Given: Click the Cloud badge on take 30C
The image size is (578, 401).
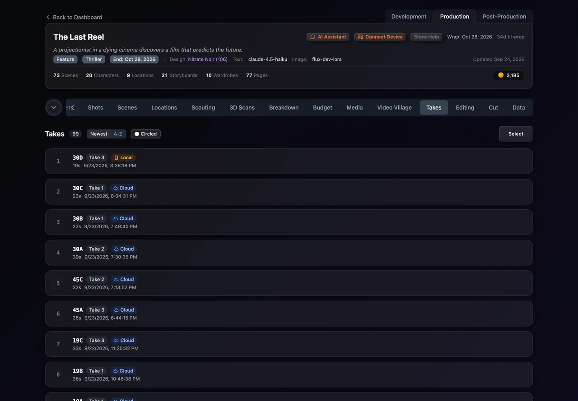Looking at the screenshot, I should click(123, 188).
